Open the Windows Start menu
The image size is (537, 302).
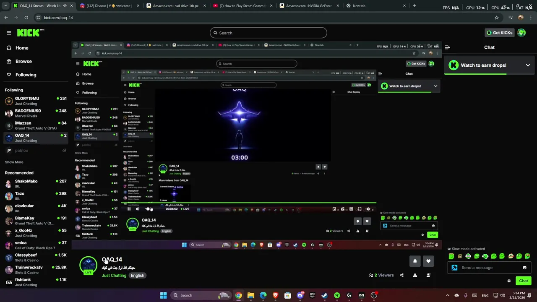point(163,295)
